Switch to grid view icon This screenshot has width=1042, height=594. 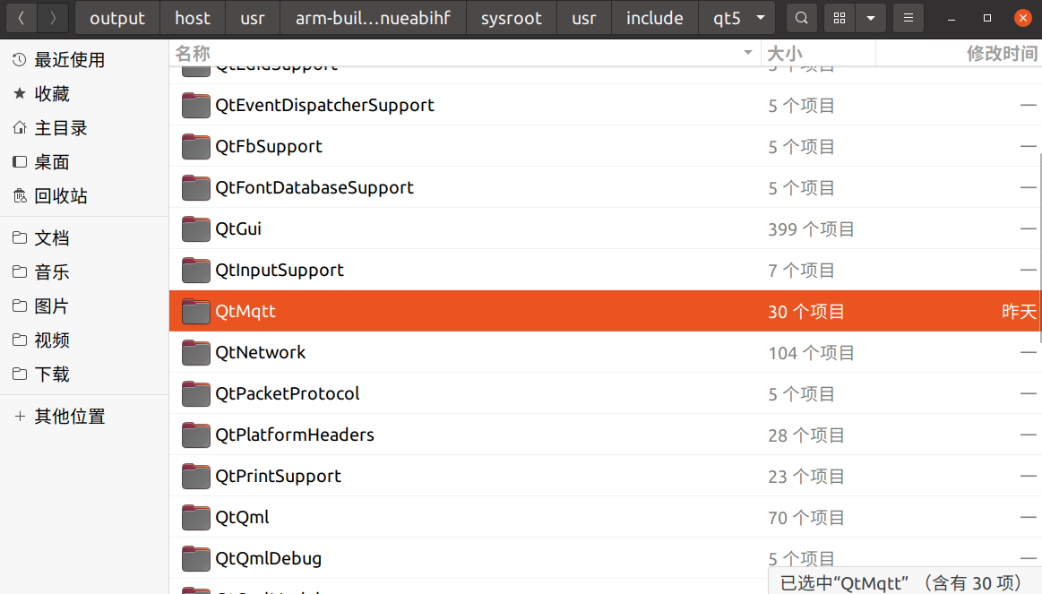[x=840, y=18]
